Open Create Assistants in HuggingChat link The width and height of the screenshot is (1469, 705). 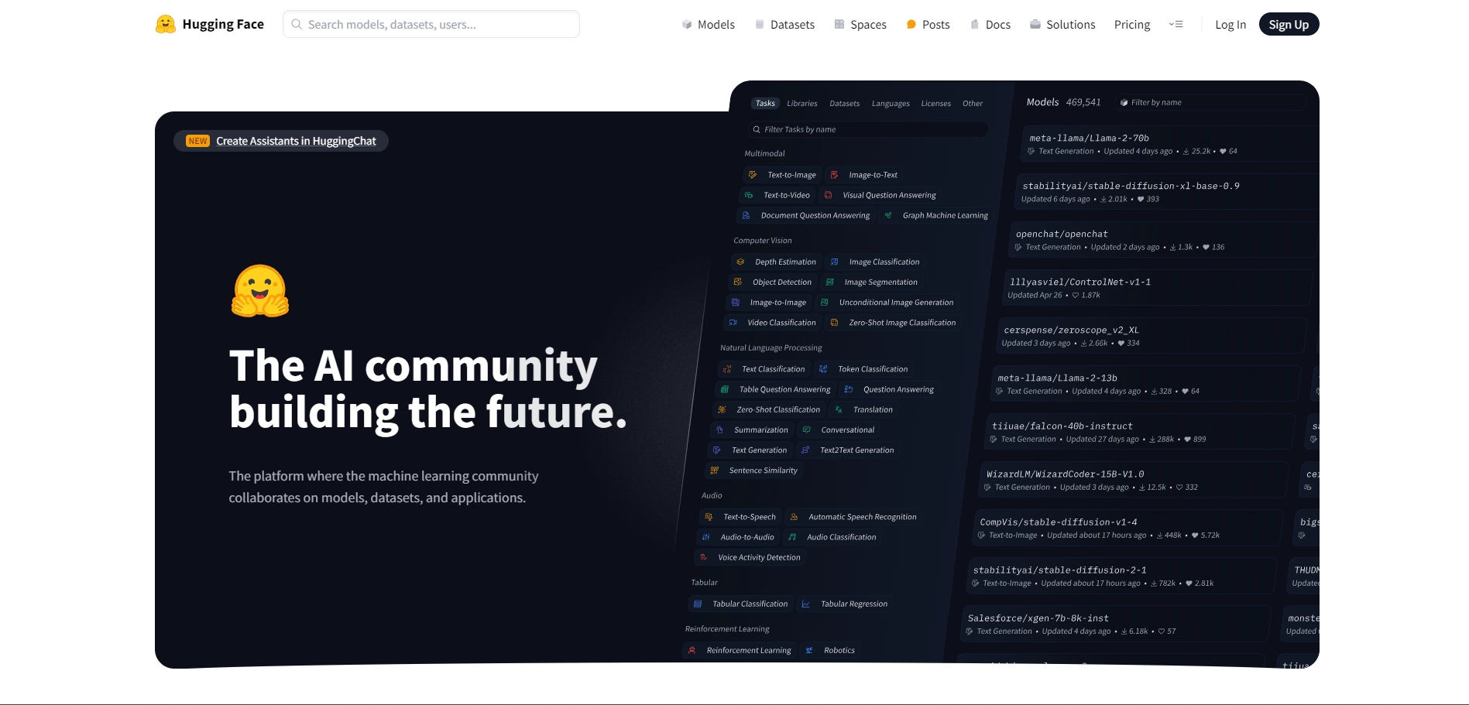296,141
